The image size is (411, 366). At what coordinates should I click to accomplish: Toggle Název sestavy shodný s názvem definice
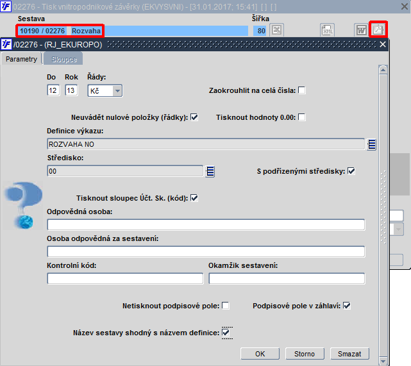click(226, 333)
